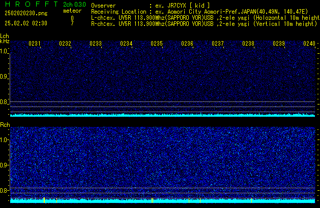Click the Rch yellow marker just after 0236
The image size is (320, 208).
pyautogui.click(x=200, y=200)
